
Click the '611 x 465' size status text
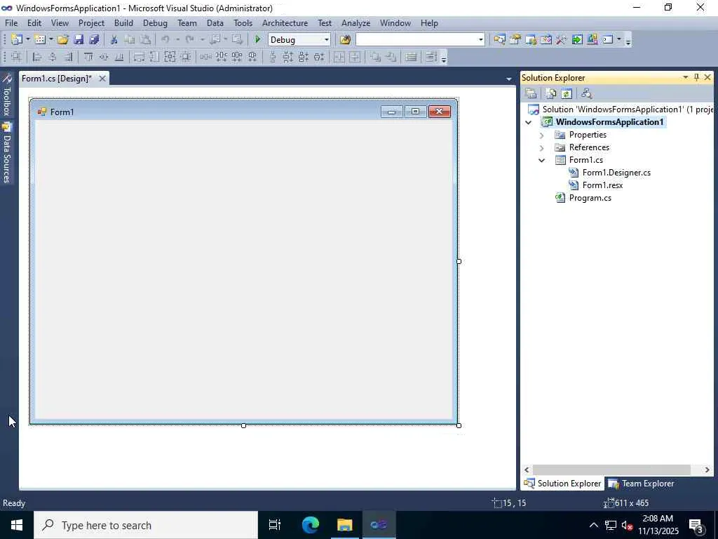click(x=632, y=503)
